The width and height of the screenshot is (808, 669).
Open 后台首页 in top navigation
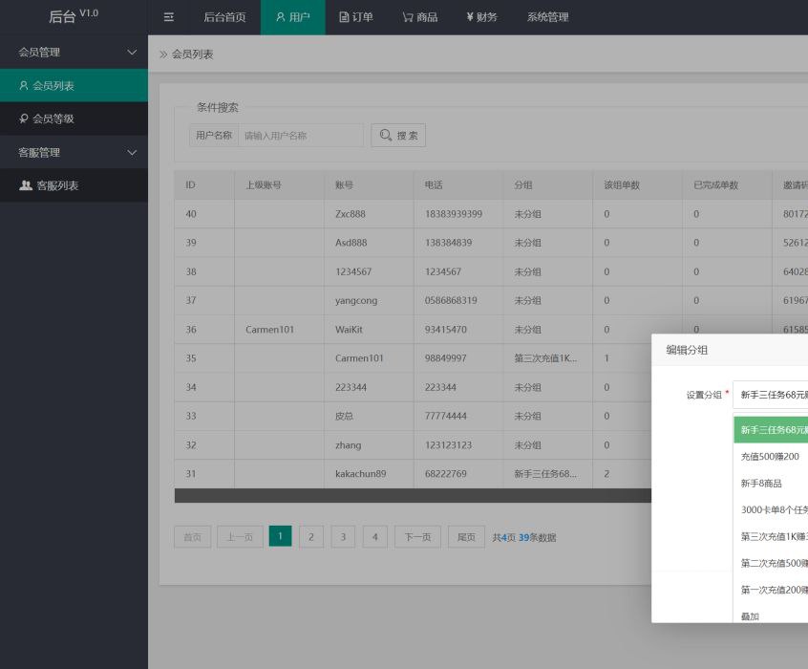224,17
